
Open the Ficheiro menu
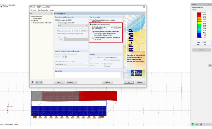[x=33, y=10]
